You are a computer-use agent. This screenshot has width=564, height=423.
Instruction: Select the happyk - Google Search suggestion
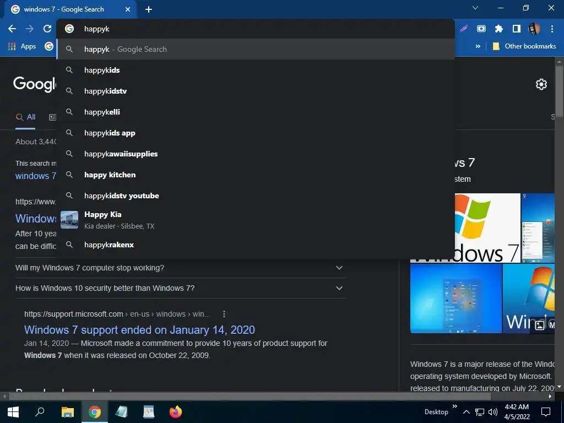[256, 49]
